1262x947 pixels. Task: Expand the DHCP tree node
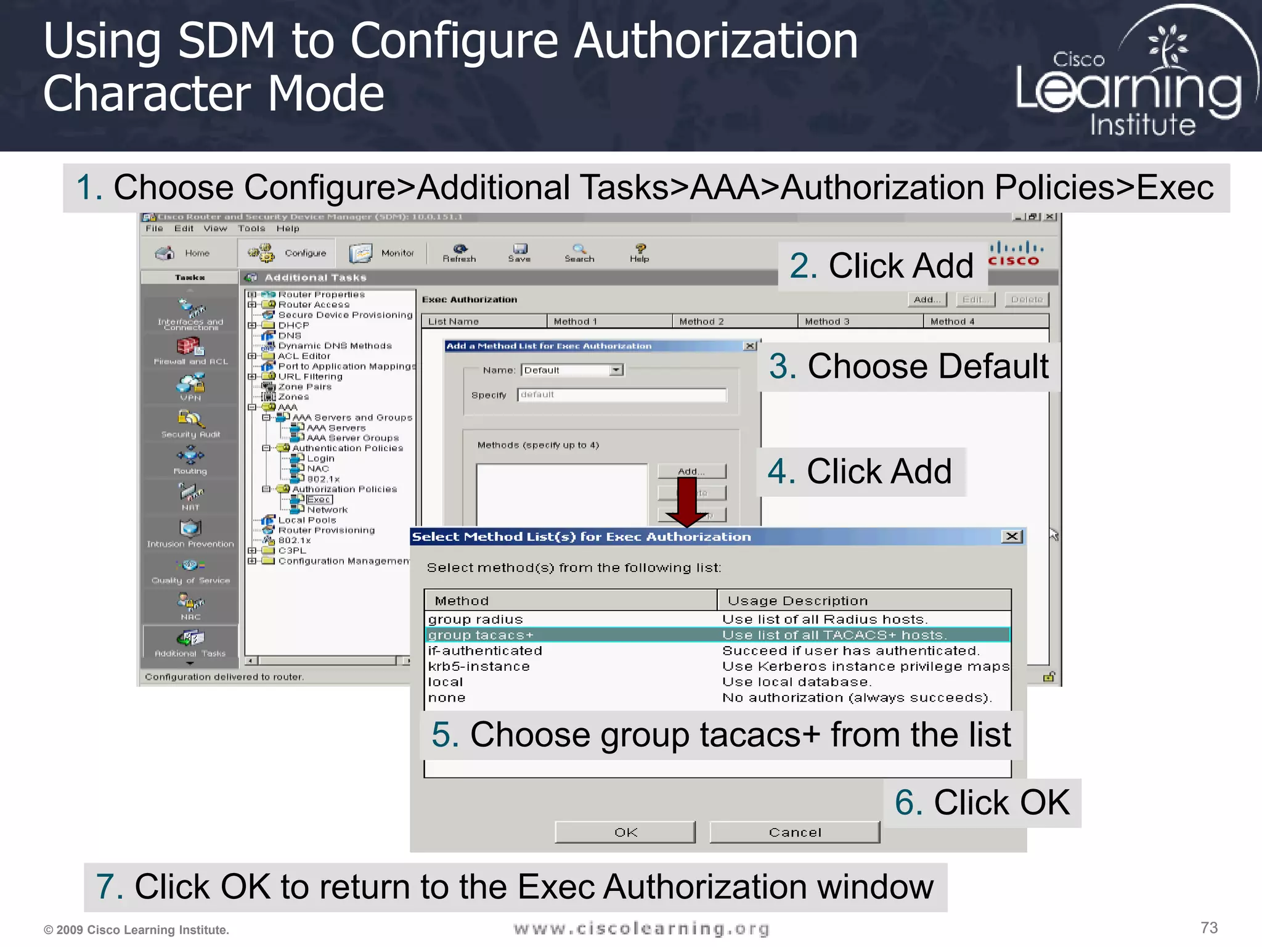[251, 325]
